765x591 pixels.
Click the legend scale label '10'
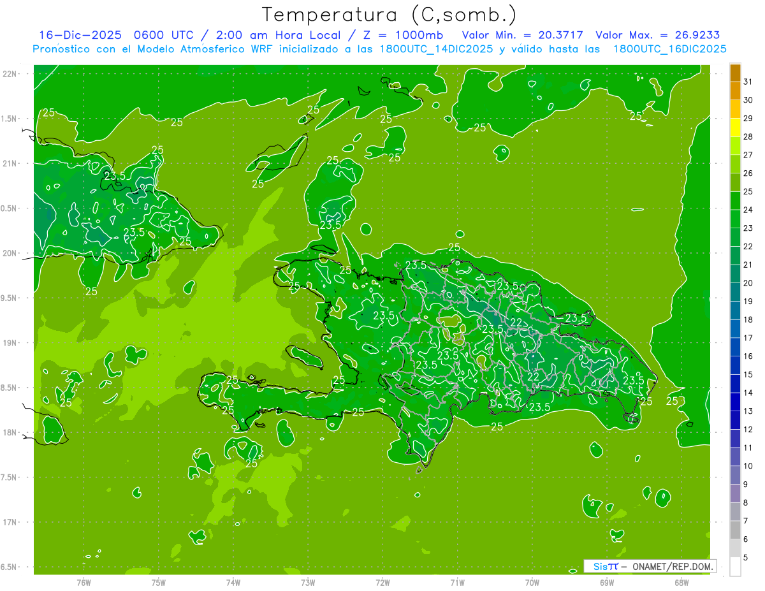pyautogui.click(x=748, y=466)
